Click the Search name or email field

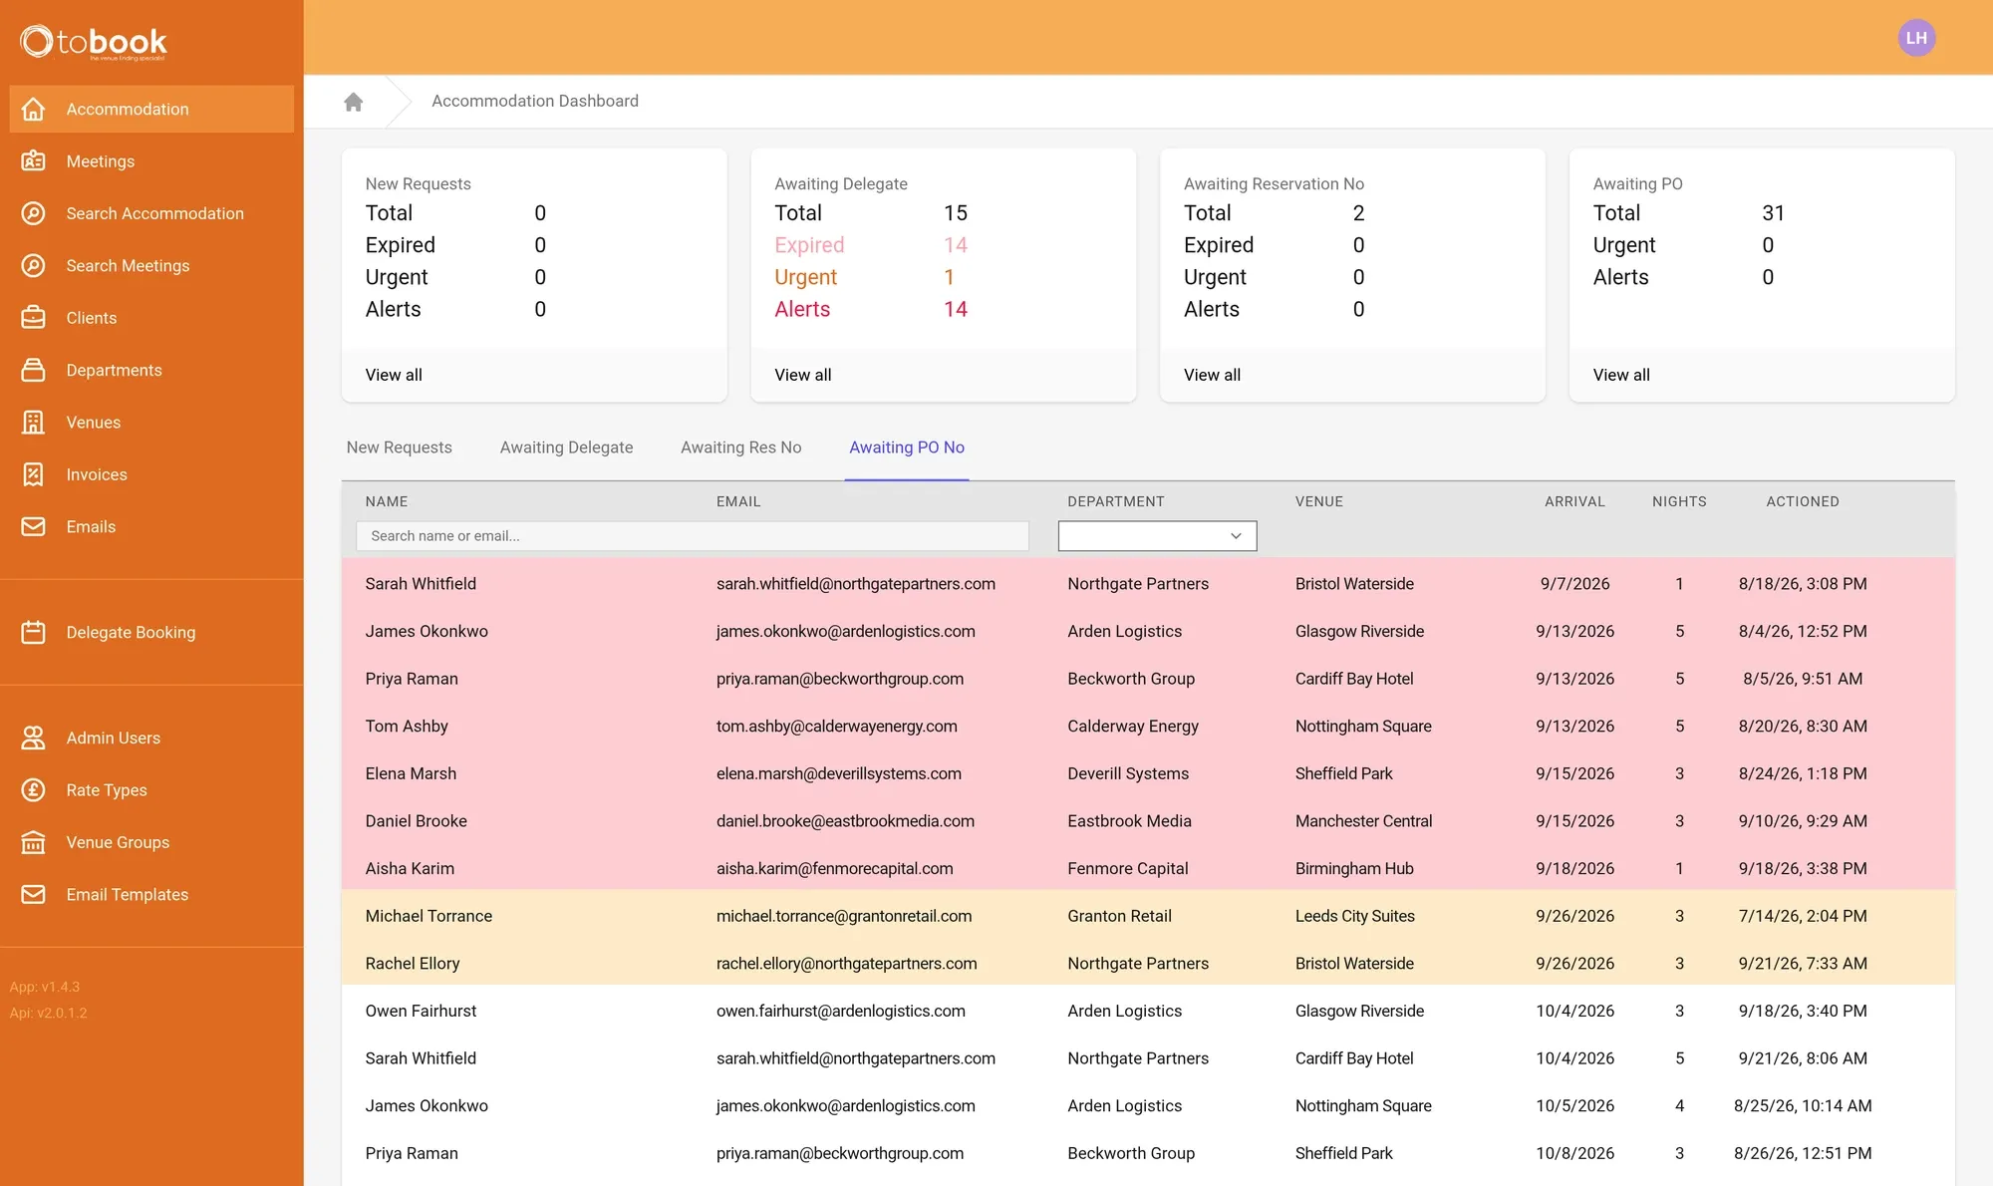[x=693, y=535]
